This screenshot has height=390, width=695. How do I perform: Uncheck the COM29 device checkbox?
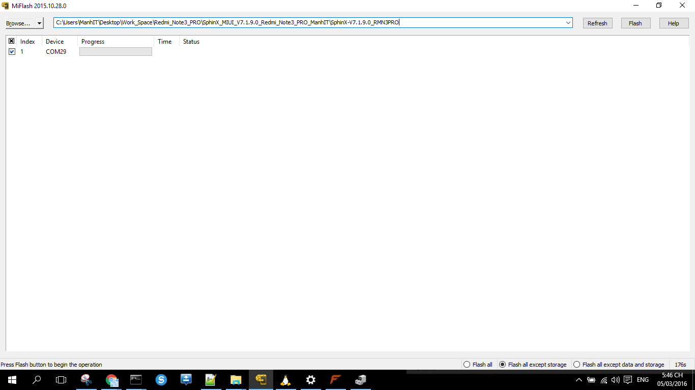(12, 52)
